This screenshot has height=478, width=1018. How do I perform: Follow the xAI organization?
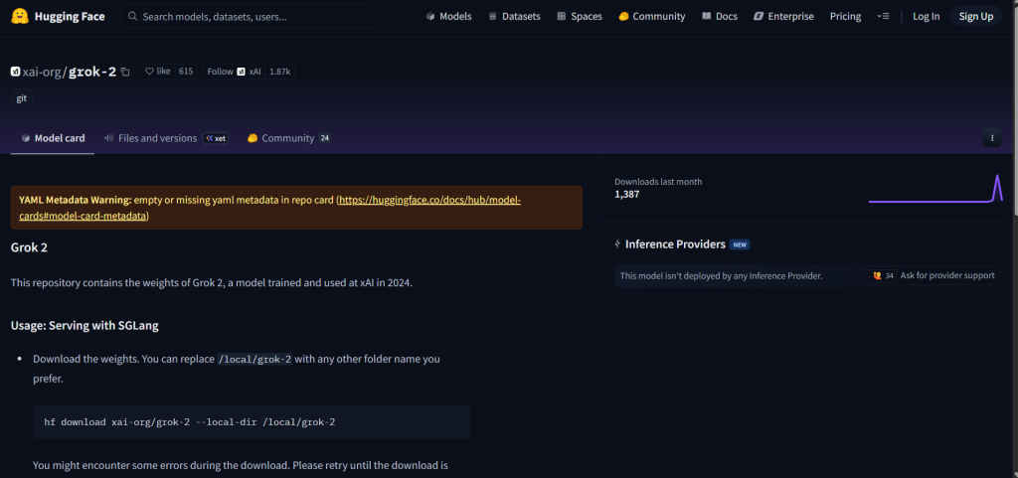221,72
